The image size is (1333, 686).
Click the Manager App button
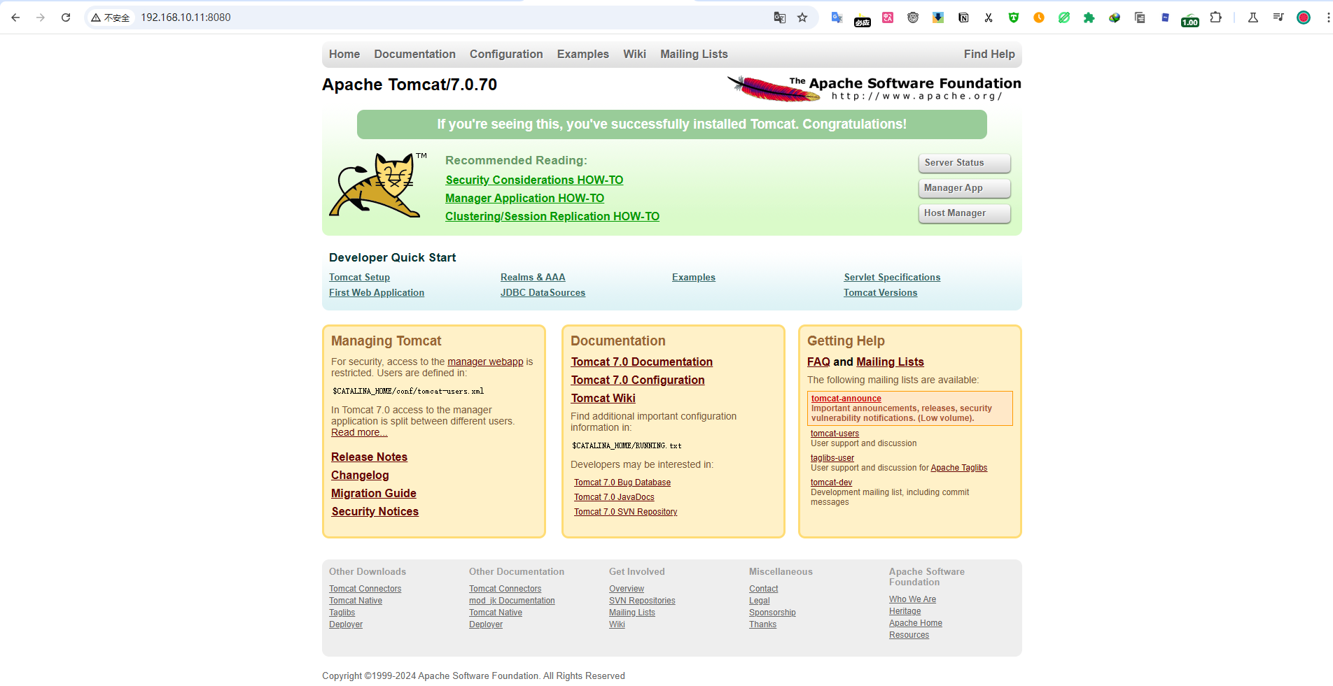(964, 188)
